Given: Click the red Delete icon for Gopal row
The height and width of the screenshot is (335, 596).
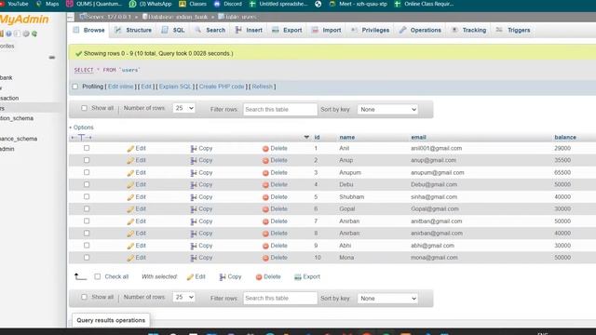Looking at the screenshot, I should pos(265,209).
